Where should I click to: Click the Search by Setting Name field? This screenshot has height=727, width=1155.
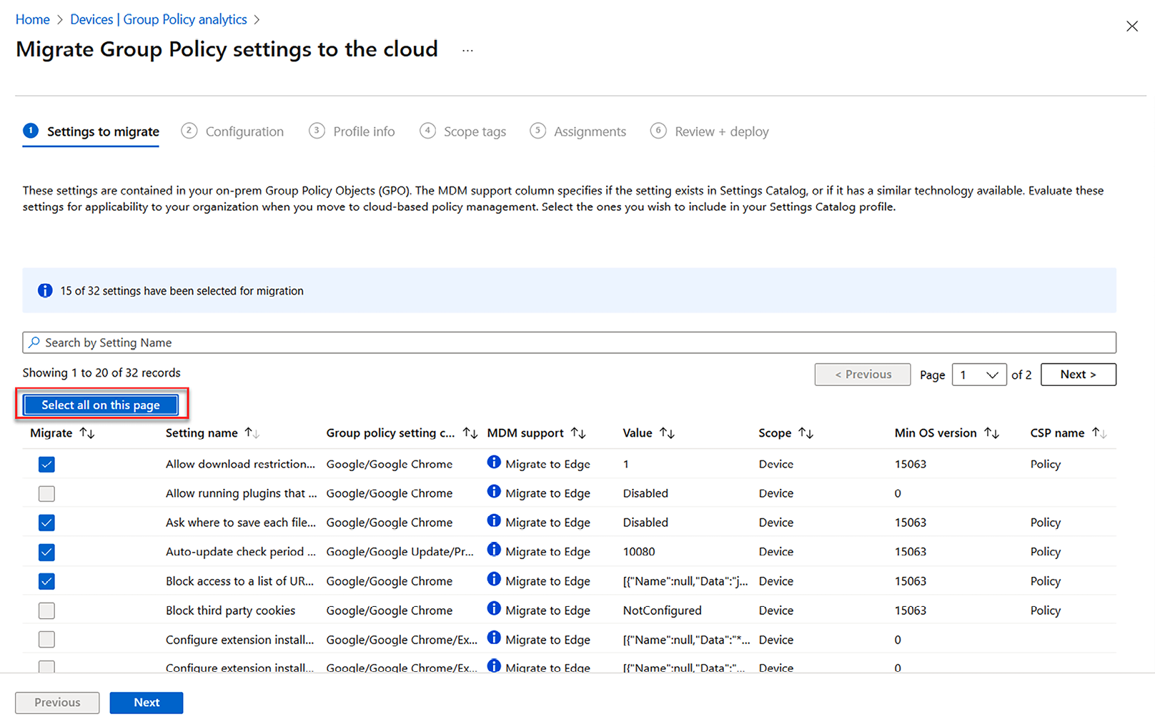569,343
